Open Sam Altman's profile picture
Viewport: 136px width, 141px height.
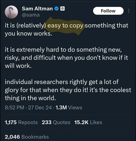click(11, 12)
